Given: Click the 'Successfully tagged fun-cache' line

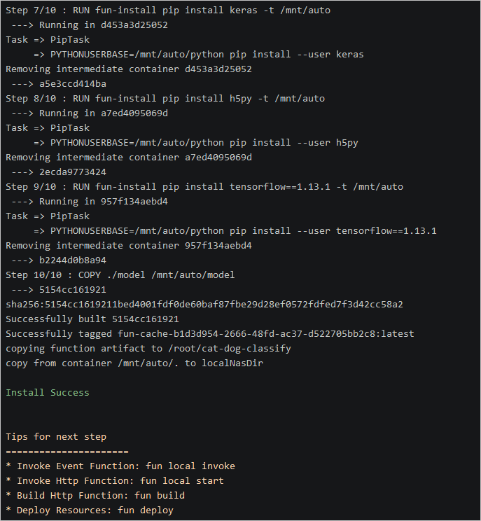Looking at the screenshot, I should (210, 334).
